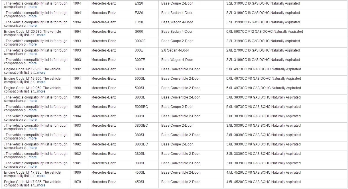Click 'Mercedes-Benz' in the 1979 row
Viewport: 348px width, 189px height.
coord(104,182)
